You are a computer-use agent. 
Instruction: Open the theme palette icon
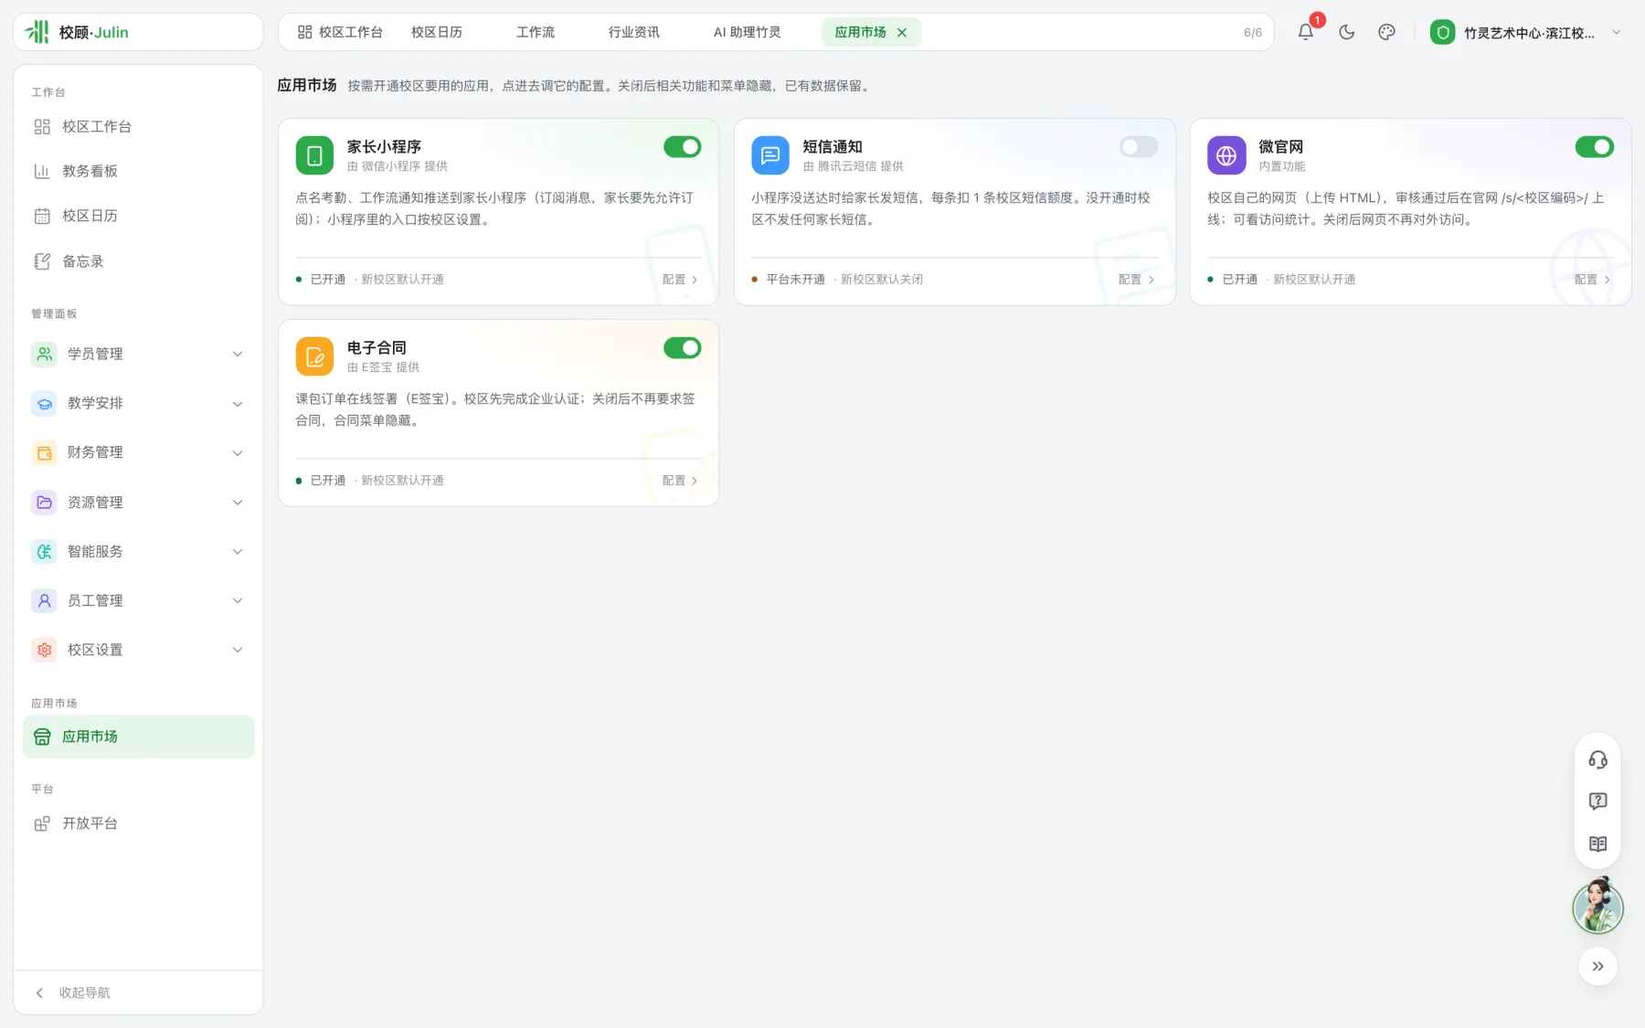tap(1386, 32)
